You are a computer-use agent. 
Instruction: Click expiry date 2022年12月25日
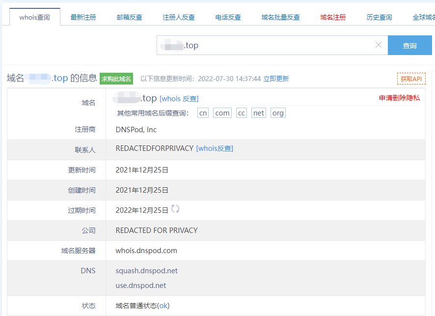coord(142,210)
